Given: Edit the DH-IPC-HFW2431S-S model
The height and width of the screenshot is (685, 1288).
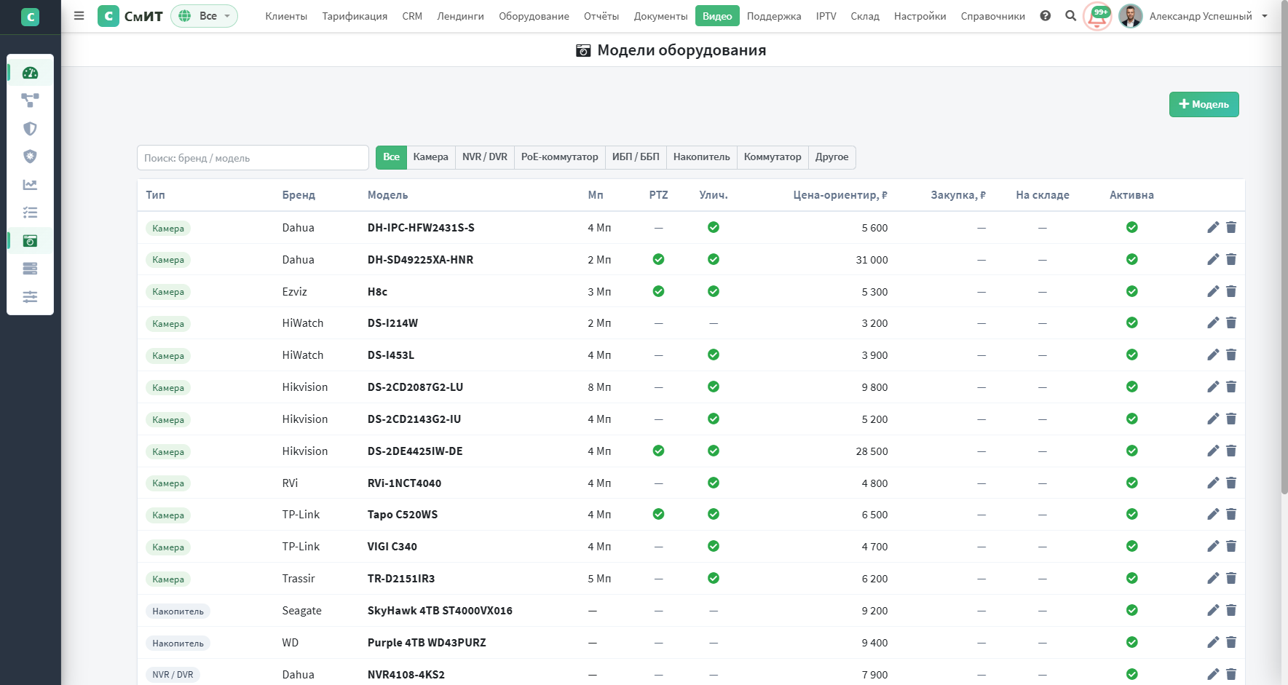Looking at the screenshot, I should coord(1213,227).
